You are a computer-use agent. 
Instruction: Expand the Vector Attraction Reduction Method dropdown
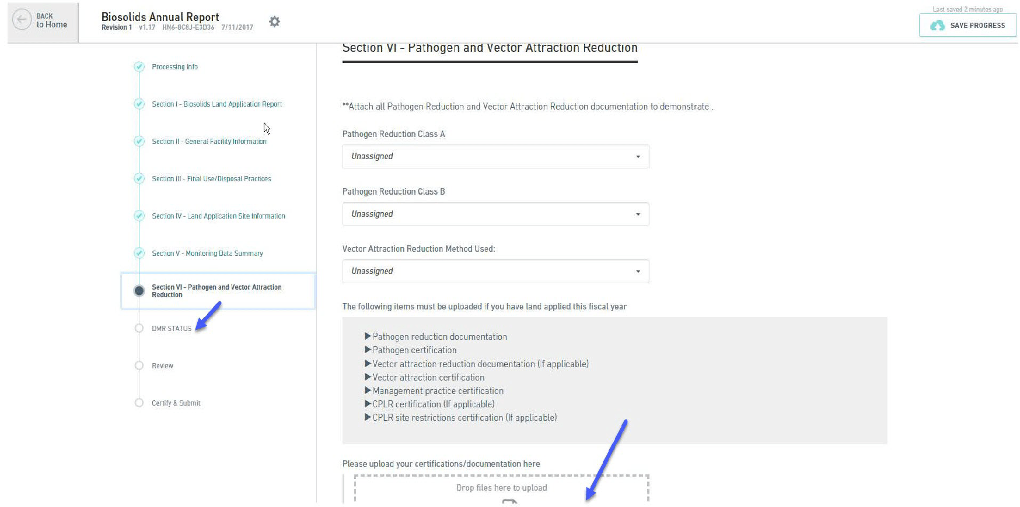[x=495, y=271]
